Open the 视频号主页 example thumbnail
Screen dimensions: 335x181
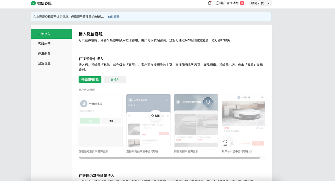pos(101,121)
